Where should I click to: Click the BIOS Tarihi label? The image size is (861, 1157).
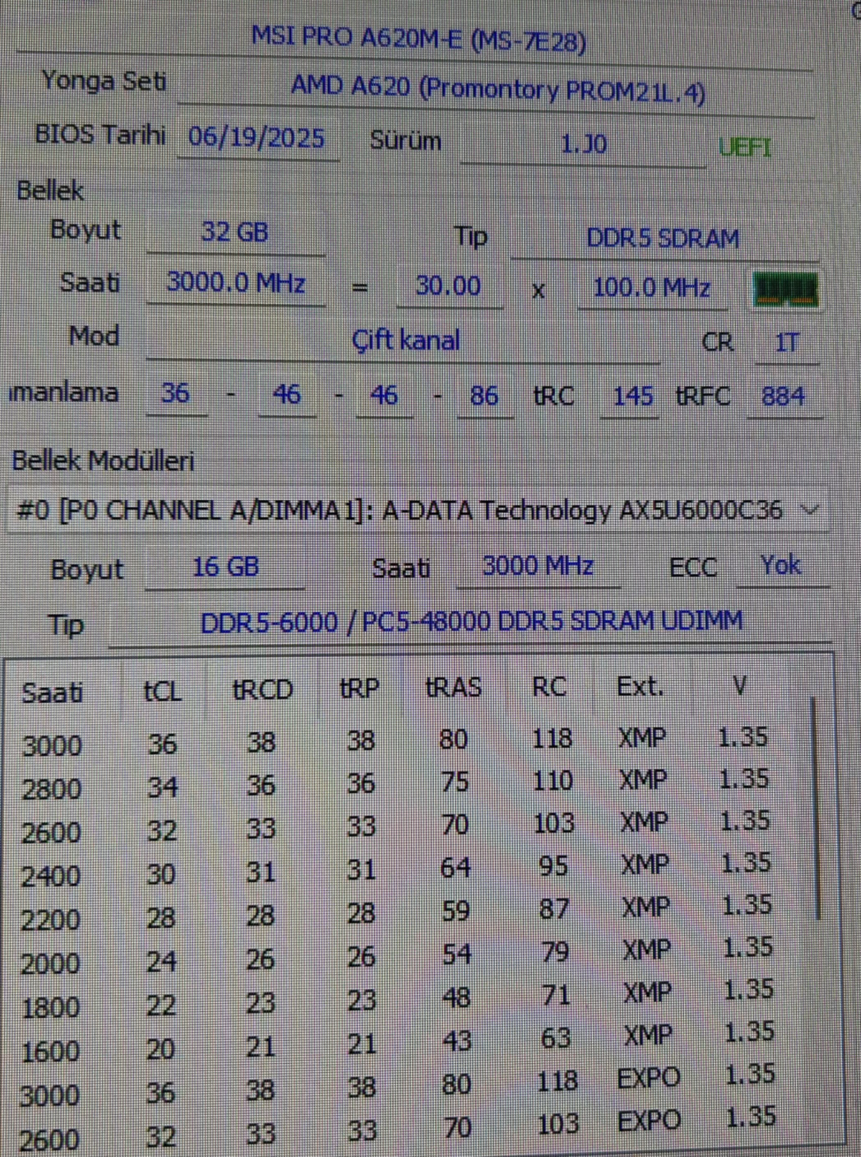(x=100, y=134)
